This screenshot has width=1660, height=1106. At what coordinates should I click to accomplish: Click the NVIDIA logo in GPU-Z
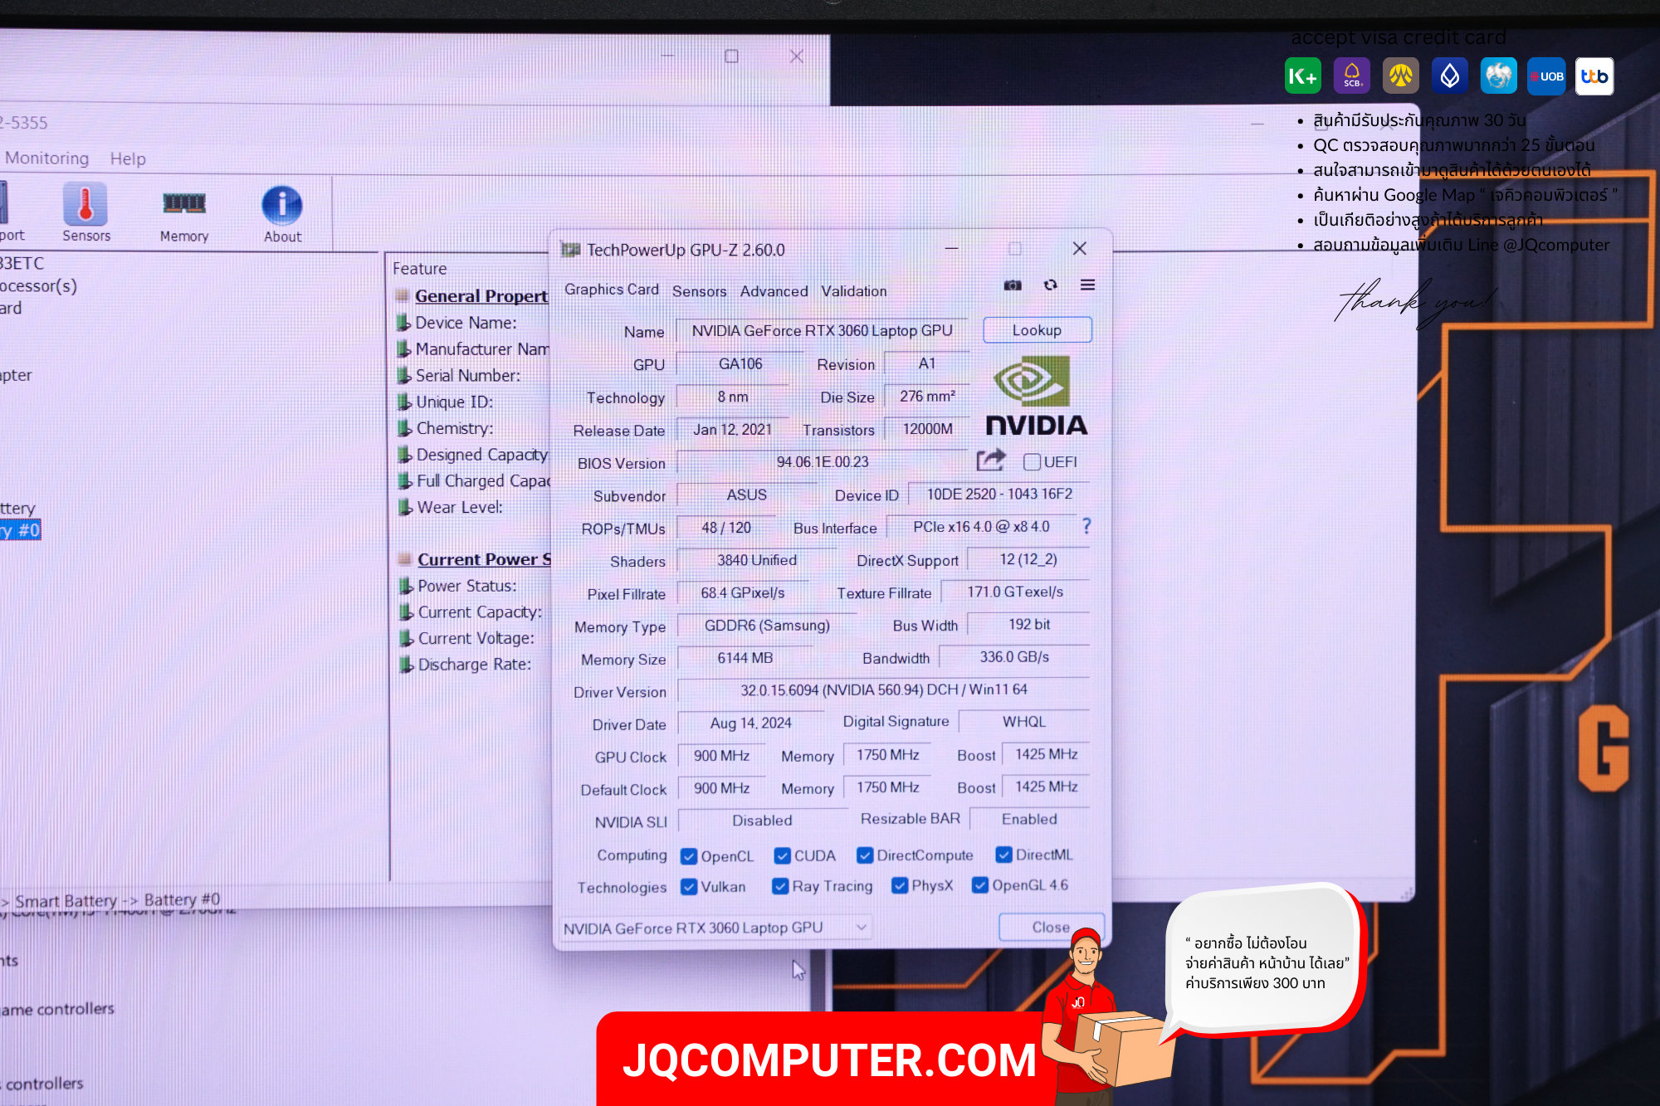click(1036, 397)
